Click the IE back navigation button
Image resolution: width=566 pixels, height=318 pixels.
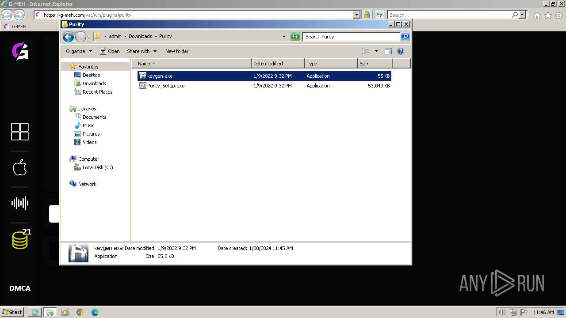coord(7,15)
